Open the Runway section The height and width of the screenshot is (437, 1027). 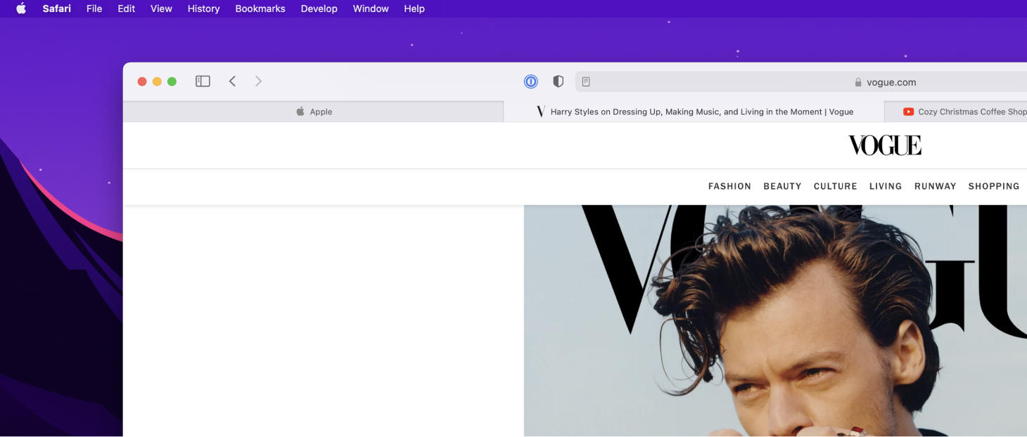pos(935,186)
